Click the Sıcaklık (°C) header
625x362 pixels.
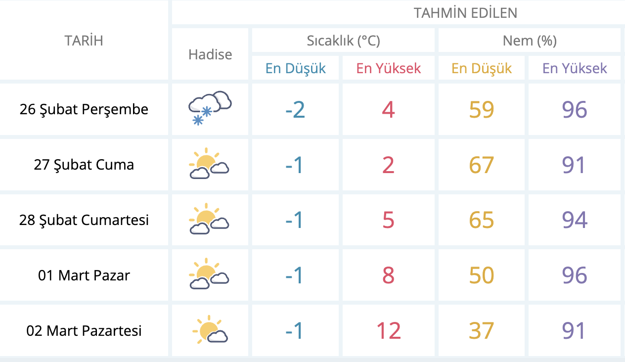[344, 41]
